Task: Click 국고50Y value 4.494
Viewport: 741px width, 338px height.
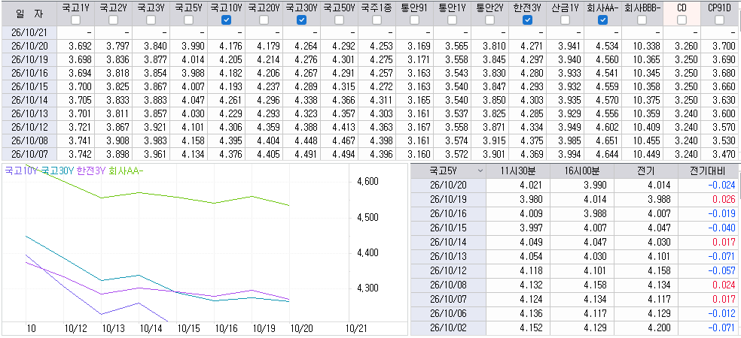Action: point(343,154)
